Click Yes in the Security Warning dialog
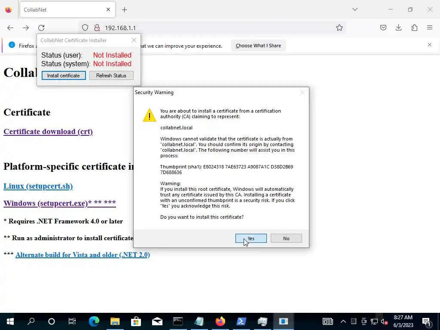 click(251, 238)
